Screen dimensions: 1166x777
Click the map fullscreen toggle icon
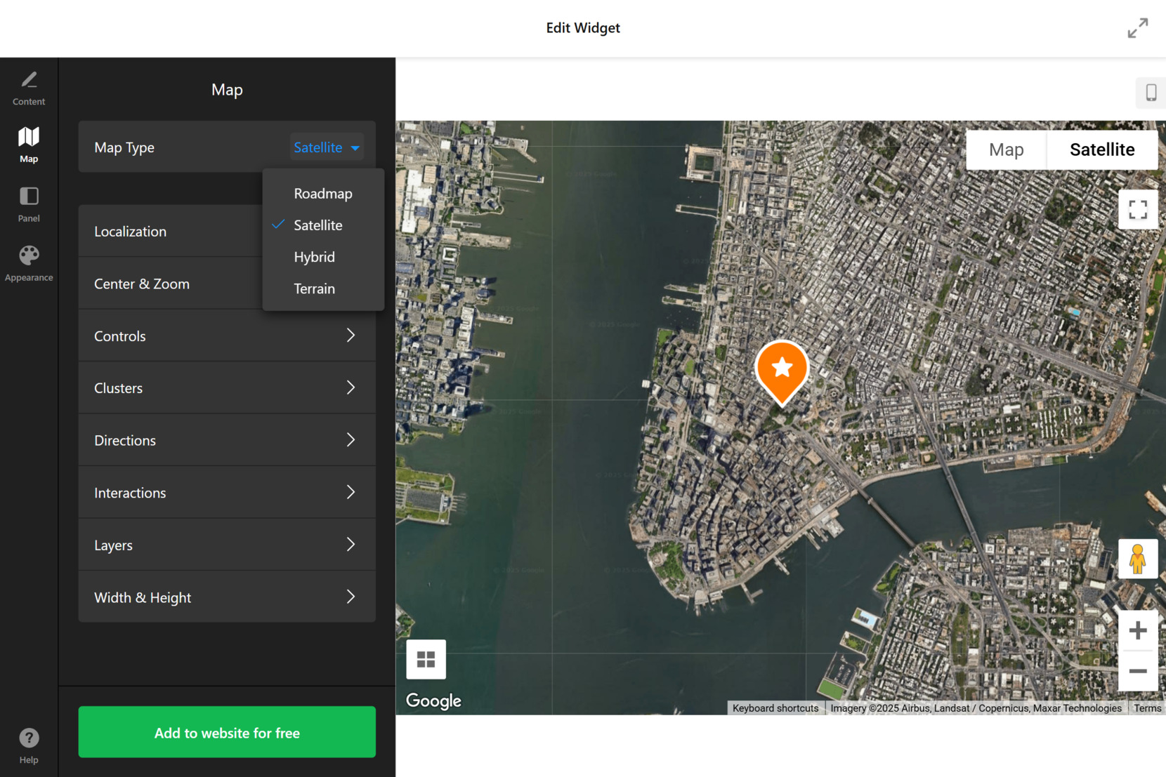coord(1137,209)
